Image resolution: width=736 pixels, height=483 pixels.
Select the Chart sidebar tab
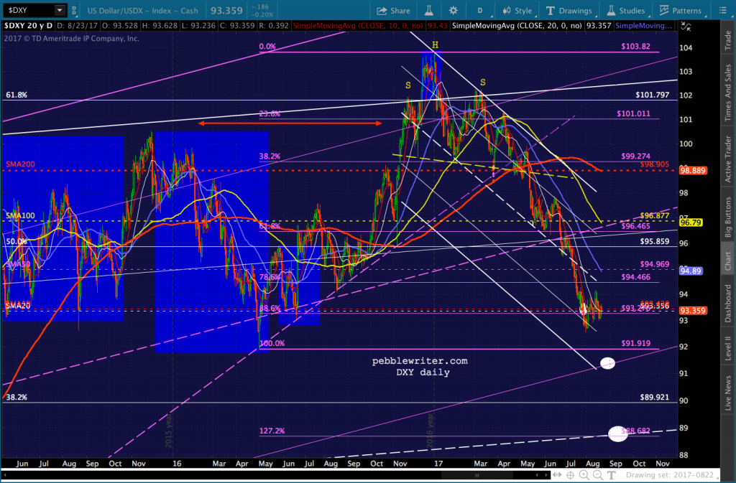click(x=728, y=261)
